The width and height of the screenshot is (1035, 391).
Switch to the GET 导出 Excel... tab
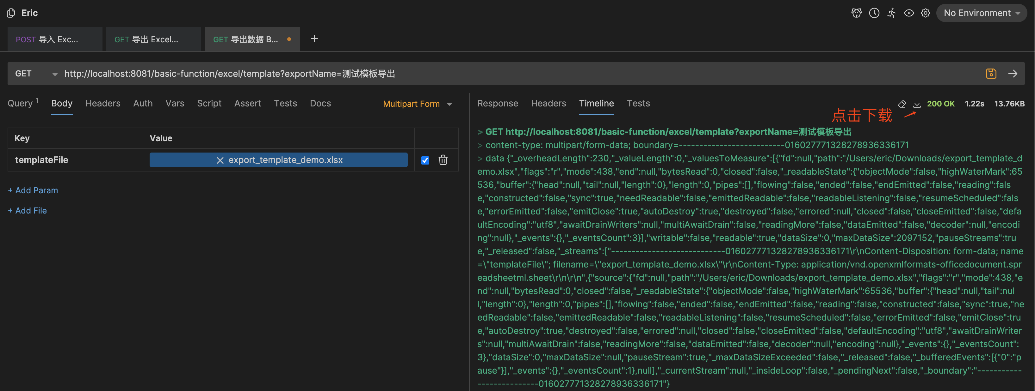[x=153, y=39]
